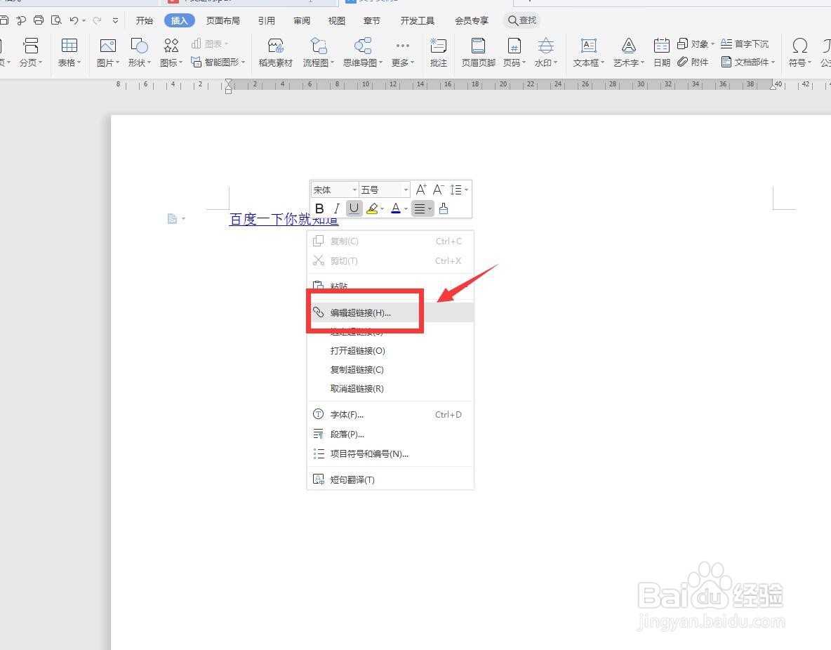This screenshot has height=650, width=831.
Task: Open the dropdown beside the document margin icon
Action: (x=183, y=218)
